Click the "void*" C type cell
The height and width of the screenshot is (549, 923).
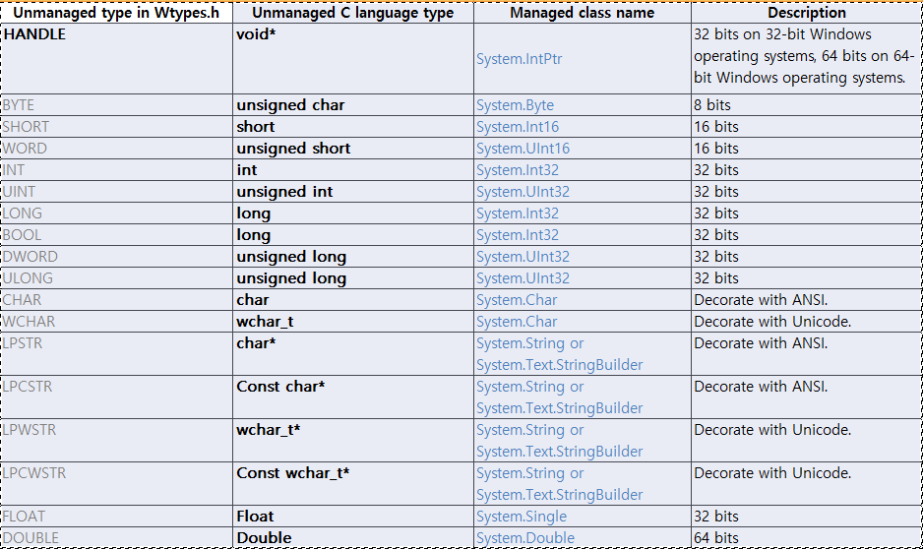pyautogui.click(x=353, y=59)
